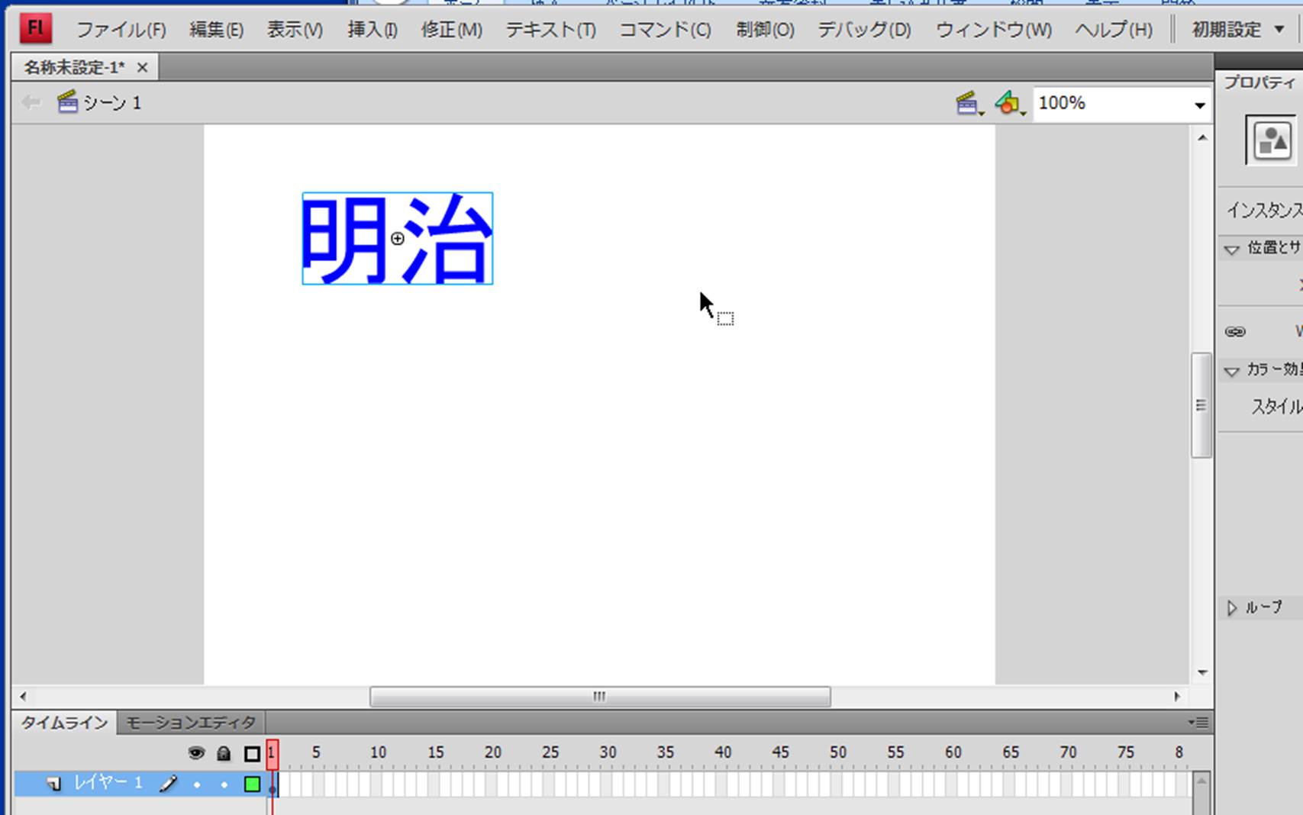
Task: Click the horizontal stage scrollbar thumb
Action: (600, 697)
